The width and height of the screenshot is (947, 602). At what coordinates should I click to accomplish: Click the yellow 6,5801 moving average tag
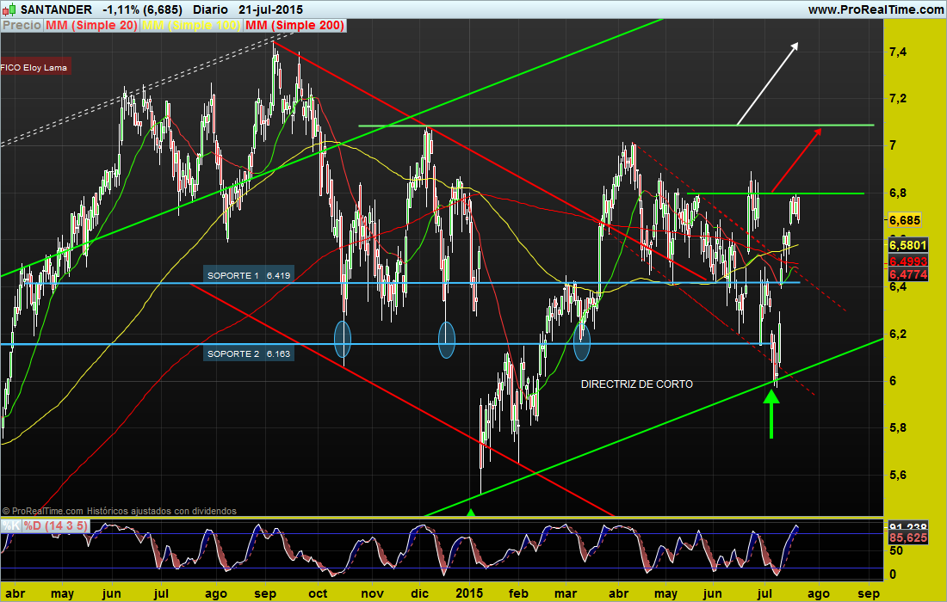(x=907, y=245)
